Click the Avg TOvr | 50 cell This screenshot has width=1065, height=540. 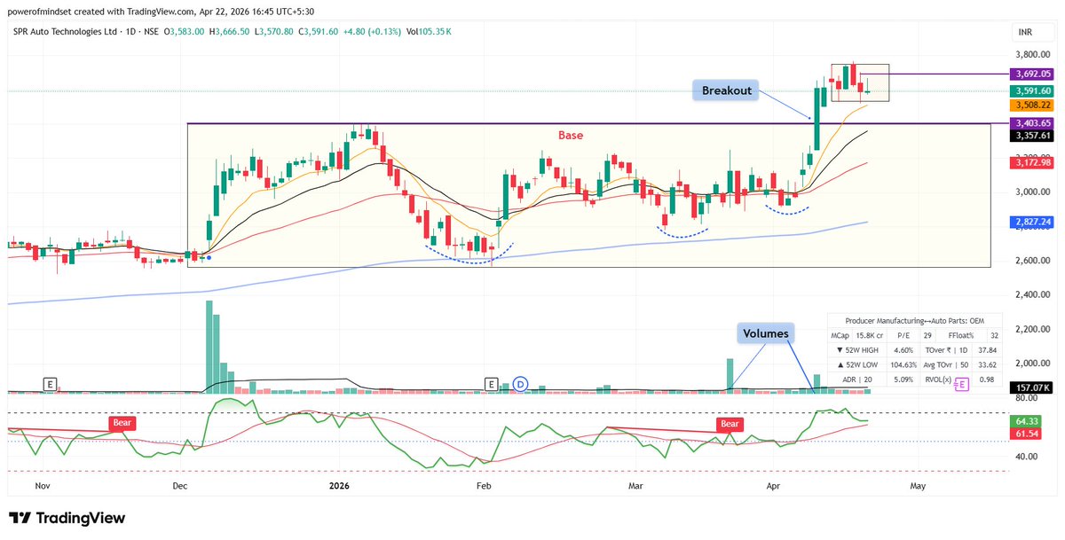click(946, 364)
